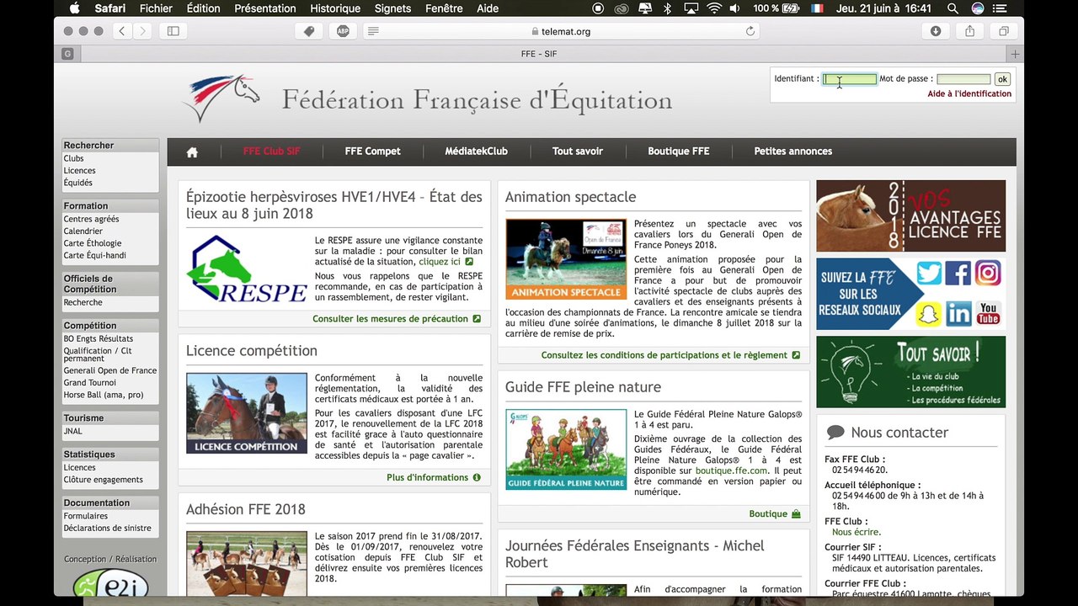Open the Tout Savoir green chalkboard banner
Image resolution: width=1078 pixels, height=606 pixels.
click(x=910, y=372)
